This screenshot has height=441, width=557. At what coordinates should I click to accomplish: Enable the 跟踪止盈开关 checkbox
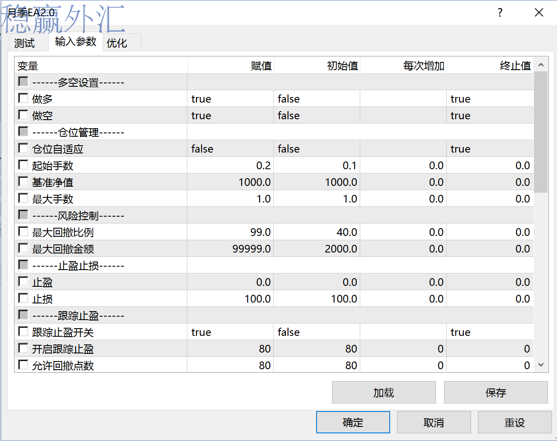(23, 332)
